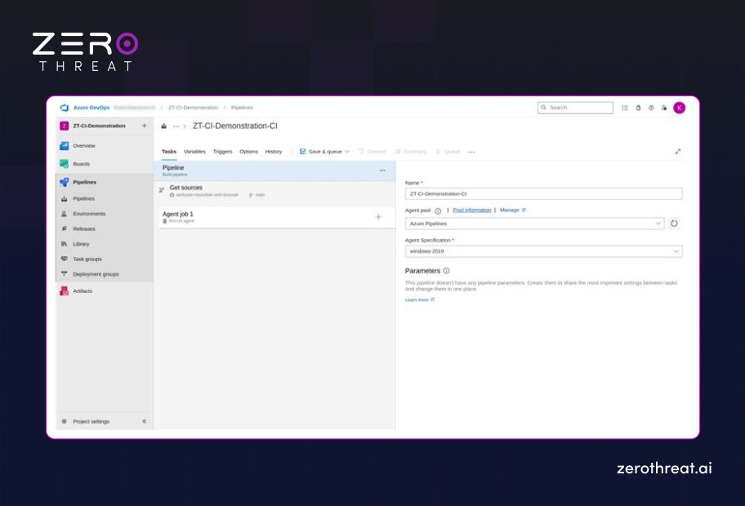
Task: Open the work items list icon in header
Action: point(625,108)
